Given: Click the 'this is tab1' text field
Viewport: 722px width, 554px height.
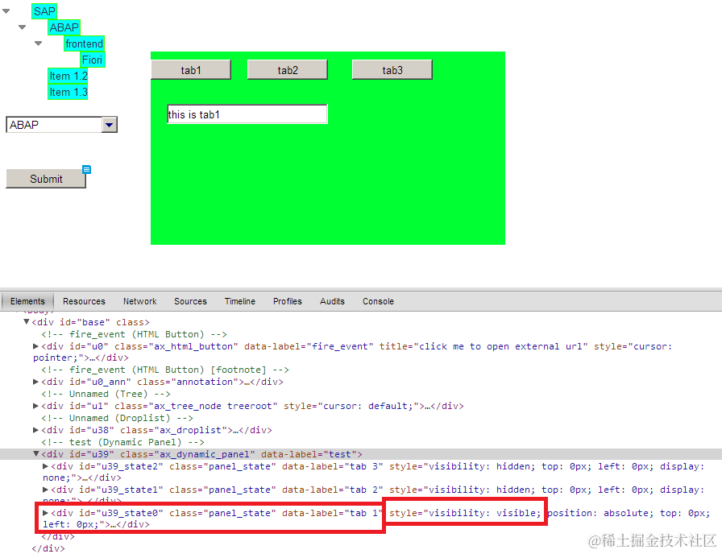Looking at the screenshot, I should click(x=247, y=114).
